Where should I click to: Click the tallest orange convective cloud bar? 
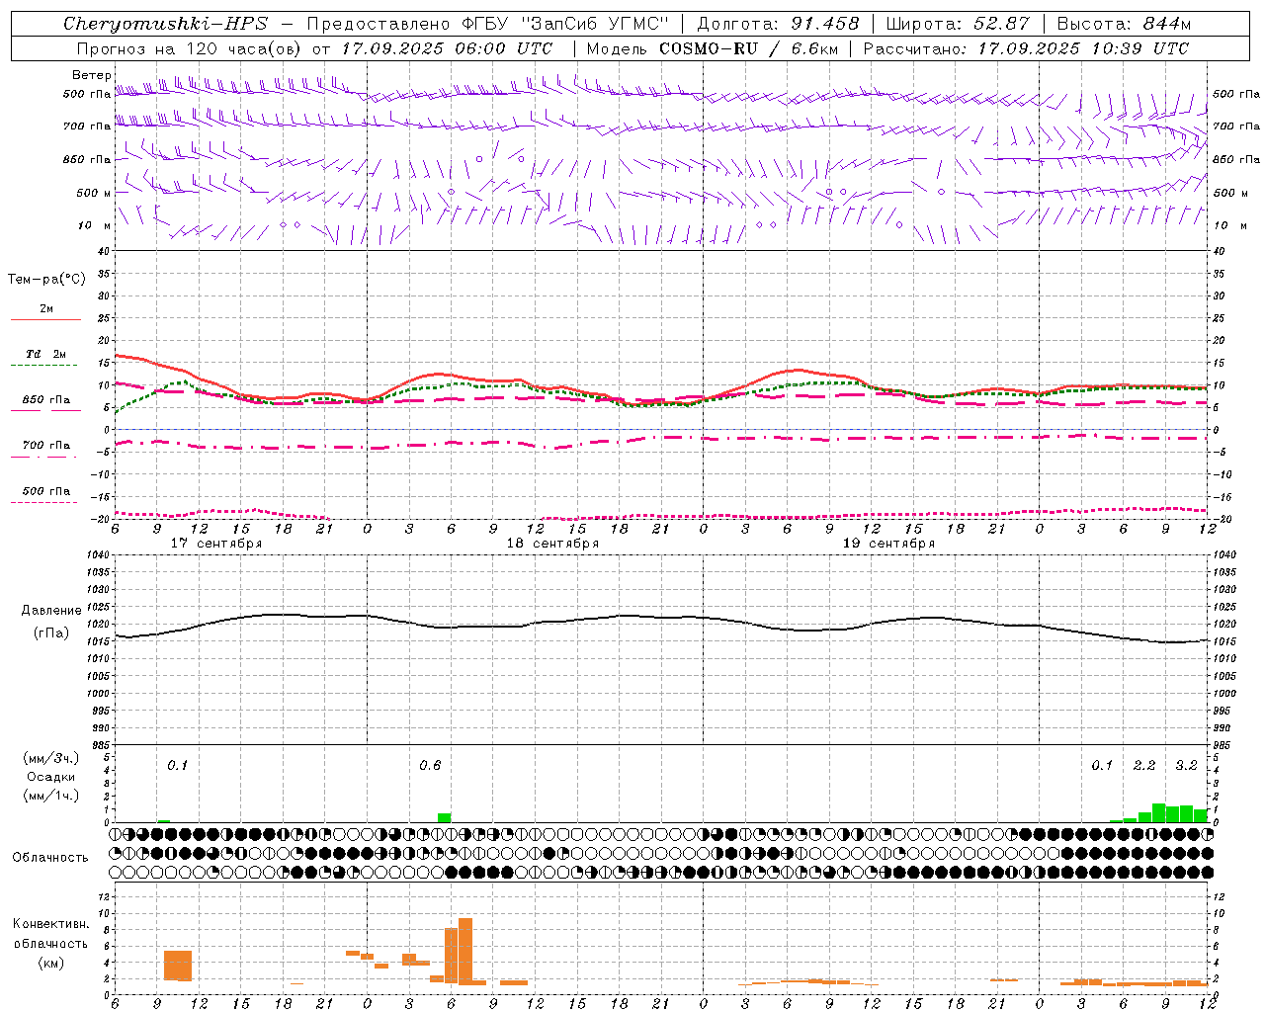coord(465,950)
